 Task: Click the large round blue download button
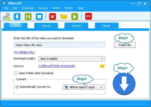click(124, 84)
